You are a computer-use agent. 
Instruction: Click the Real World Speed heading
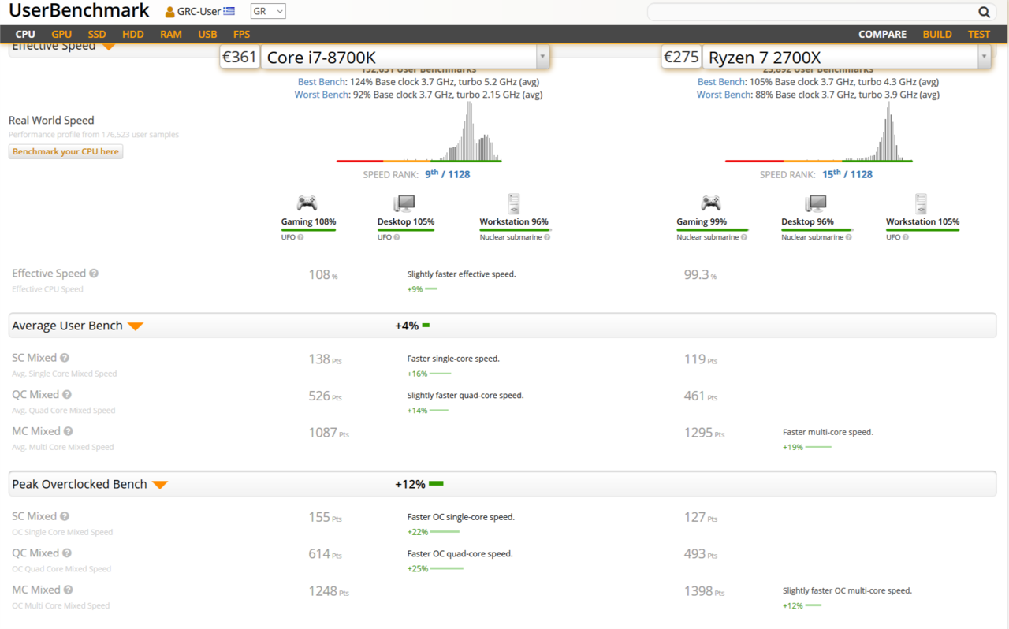pyautogui.click(x=51, y=121)
